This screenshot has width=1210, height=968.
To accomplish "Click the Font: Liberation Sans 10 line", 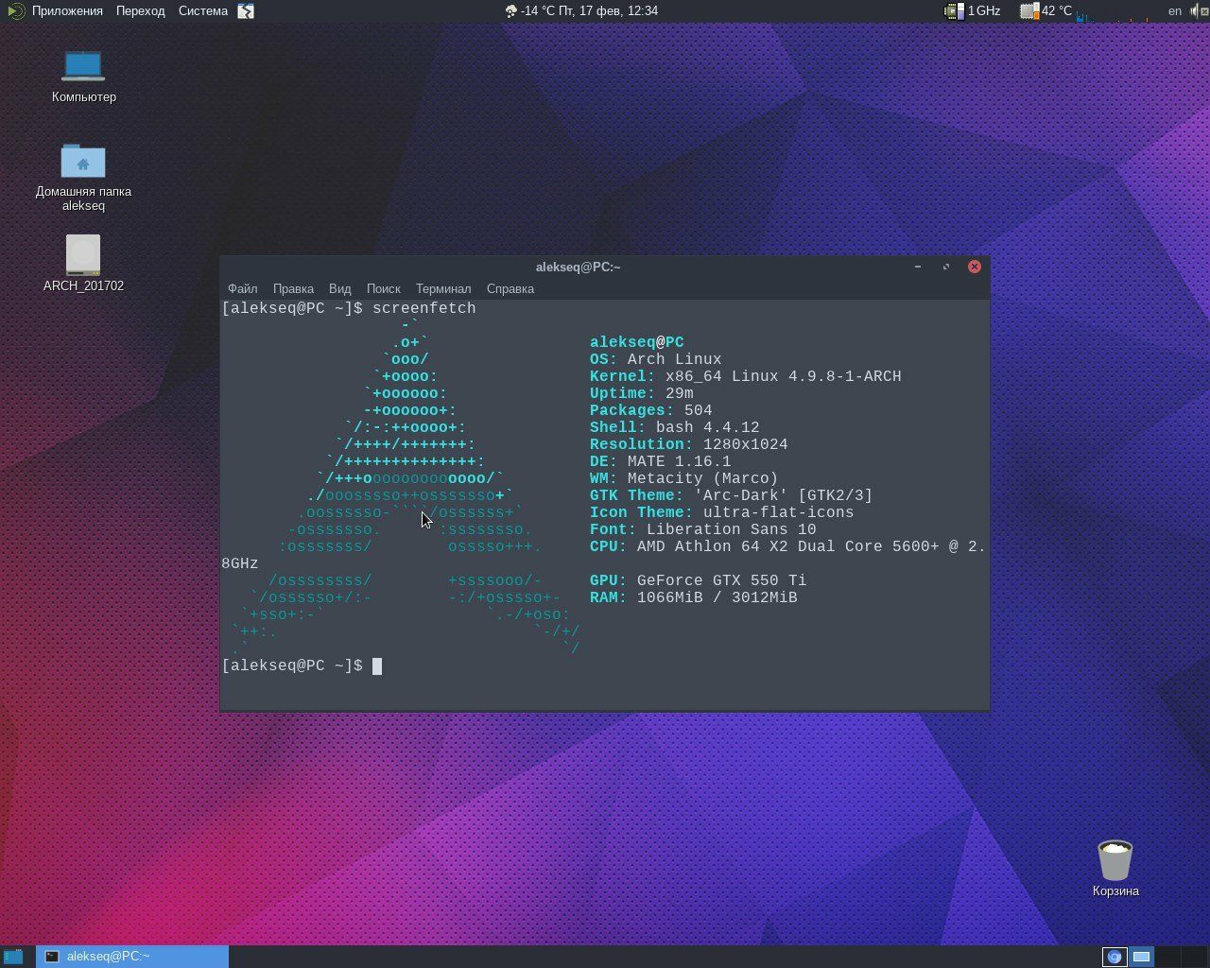I will coord(702,529).
